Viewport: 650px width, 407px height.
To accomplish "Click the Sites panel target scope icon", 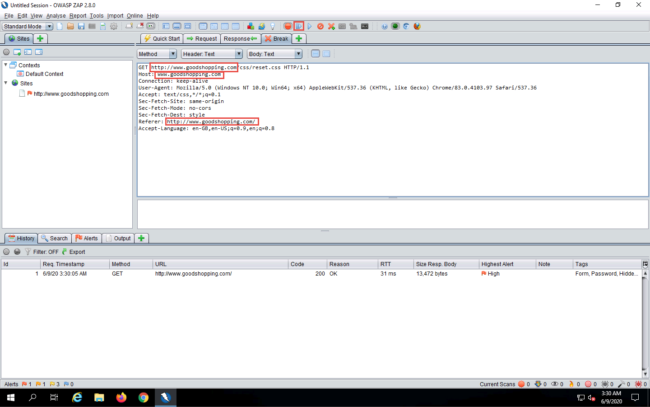I will (6, 52).
